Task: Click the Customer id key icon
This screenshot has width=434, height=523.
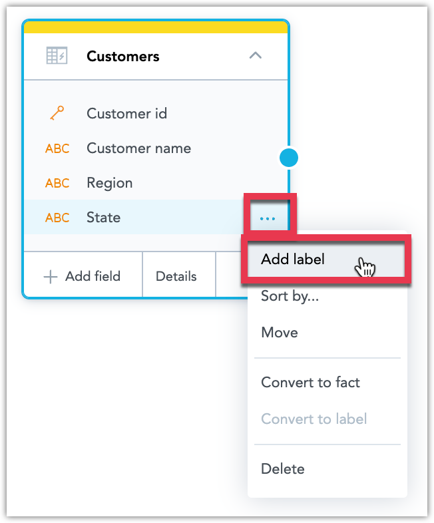Action: [x=57, y=113]
